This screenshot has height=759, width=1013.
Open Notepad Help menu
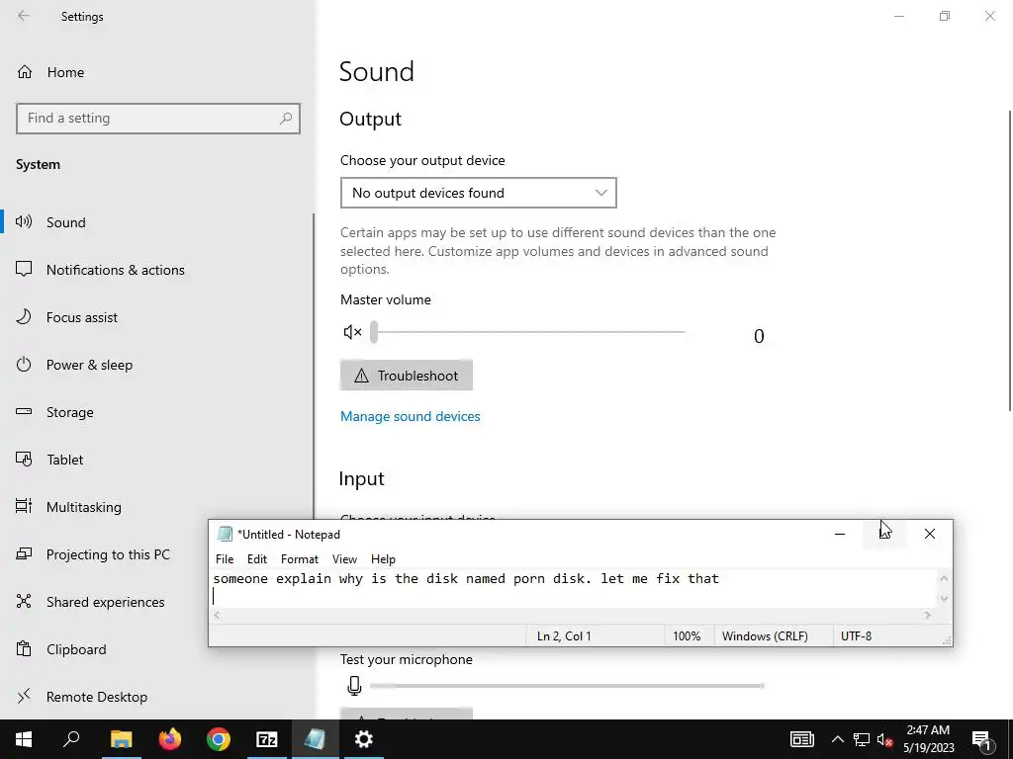(383, 559)
